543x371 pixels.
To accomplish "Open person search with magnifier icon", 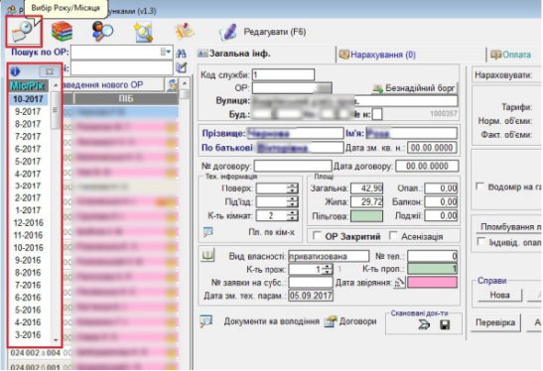I will pyautogui.click(x=103, y=32).
